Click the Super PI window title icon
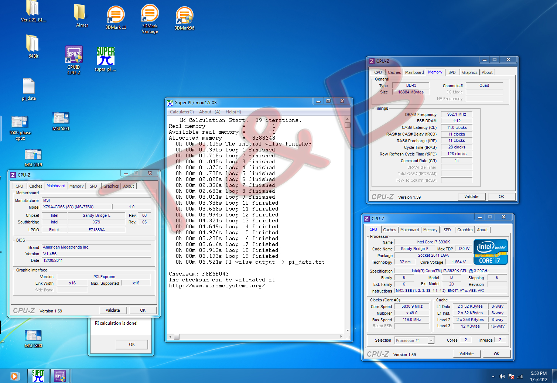This screenshot has height=383, width=557. pos(170,102)
